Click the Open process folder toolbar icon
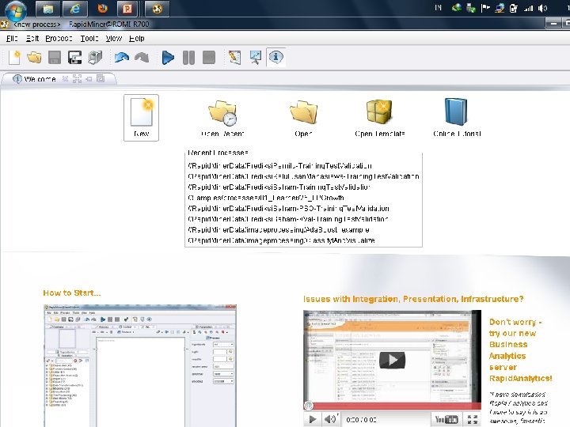 (x=34, y=58)
